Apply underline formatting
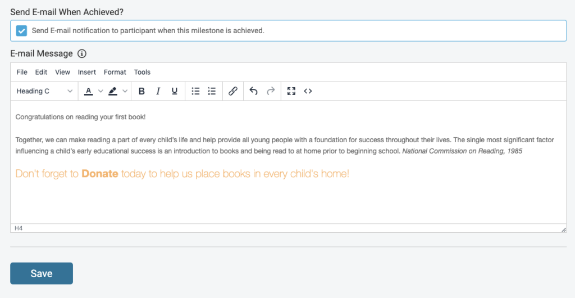The image size is (575, 298). click(x=175, y=91)
